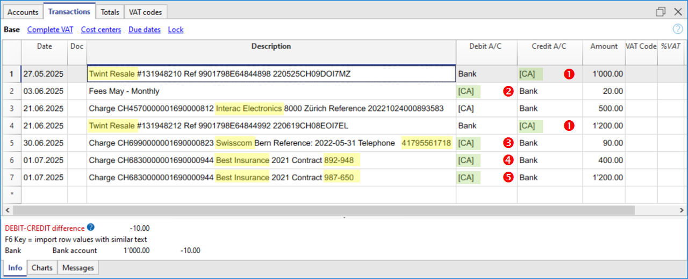Show the Messages tab
This screenshot has width=688, height=279.
click(x=78, y=268)
